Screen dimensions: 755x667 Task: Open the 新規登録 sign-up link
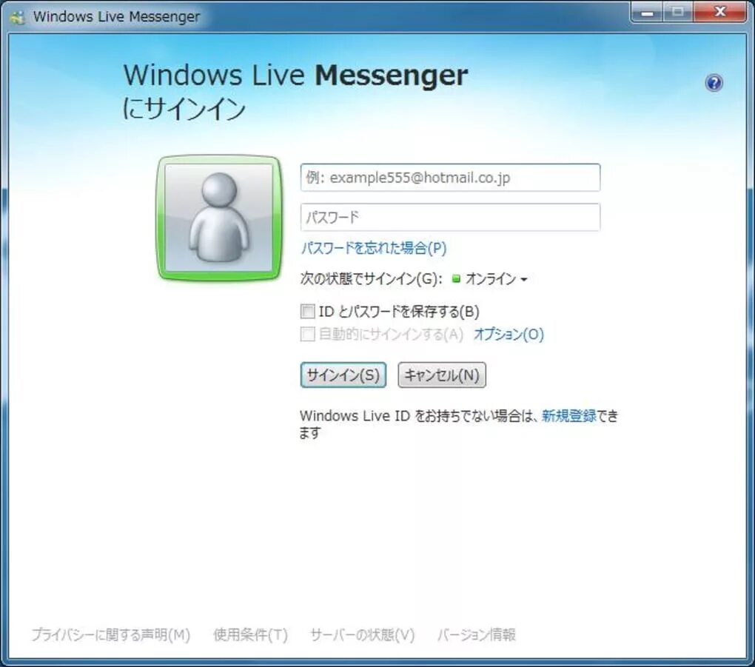click(x=569, y=415)
